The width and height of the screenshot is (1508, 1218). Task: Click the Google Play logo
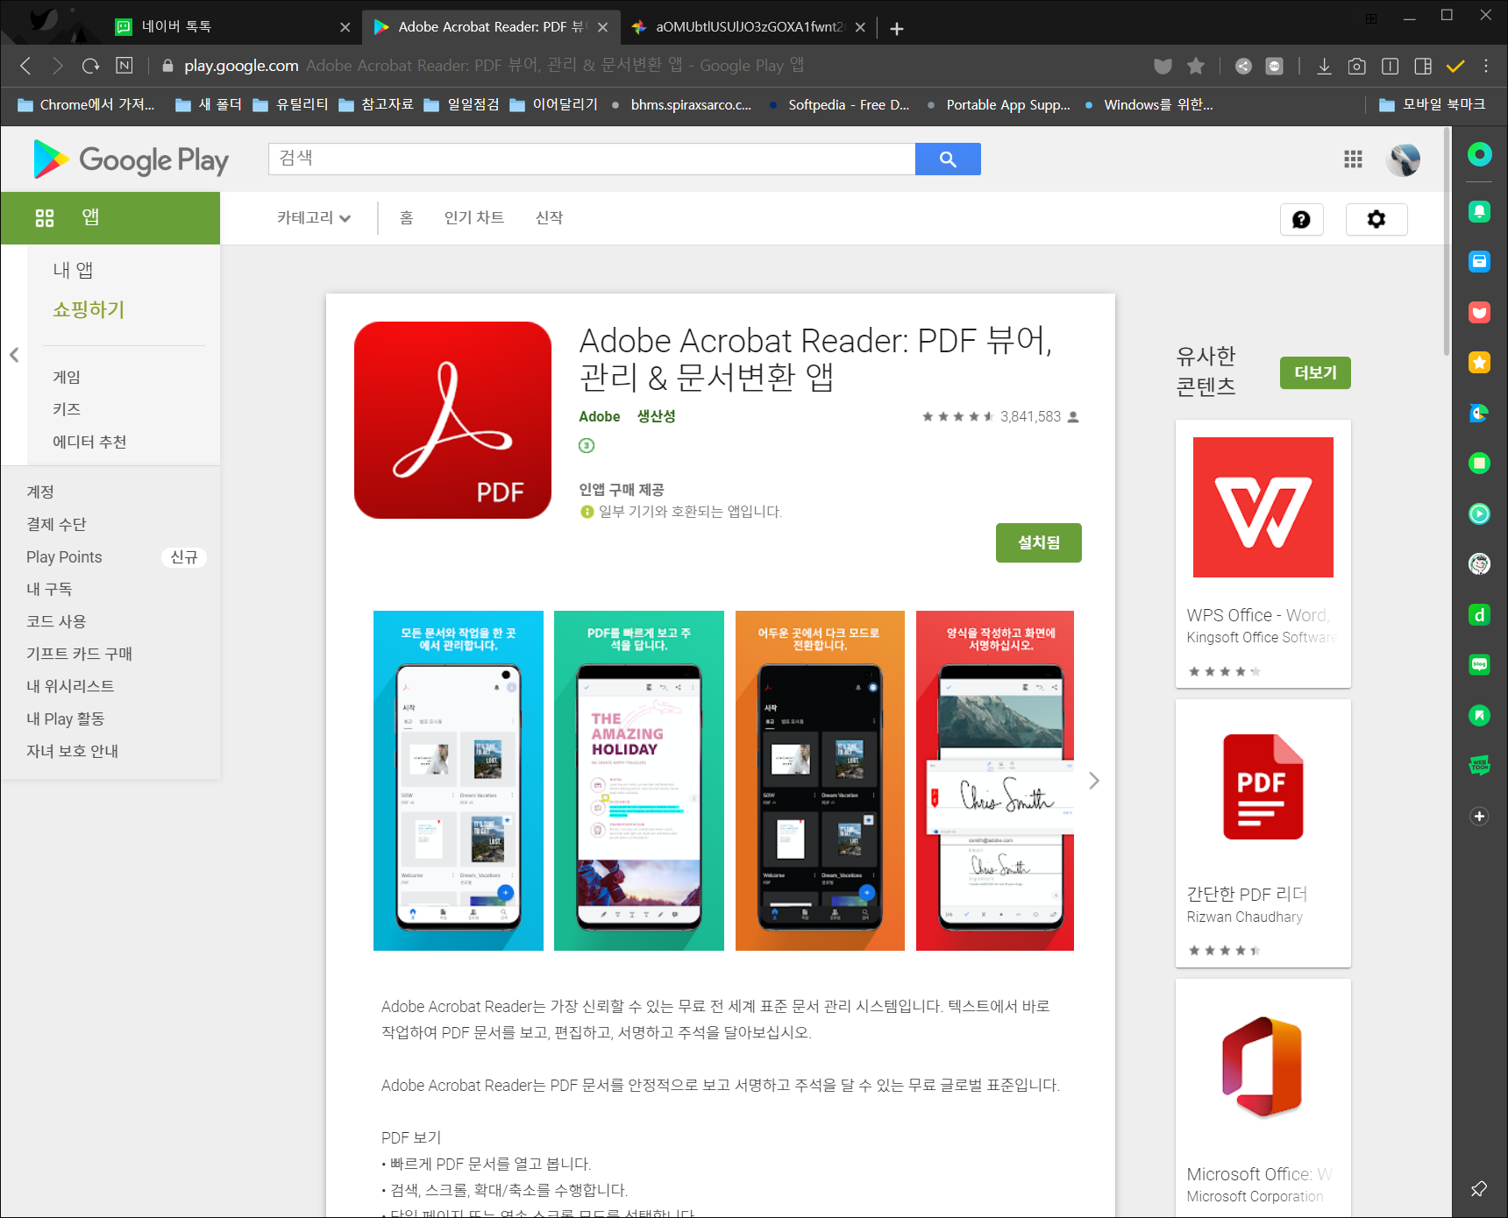coord(132,159)
